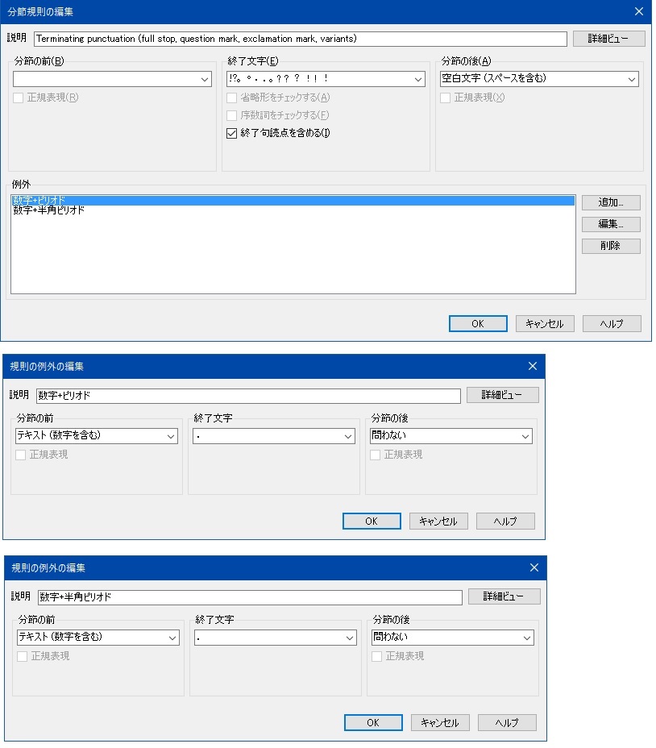656x748 pixels.
Task: Toggle 序数詞をチェックする(F) checkbox
Action: (231, 115)
